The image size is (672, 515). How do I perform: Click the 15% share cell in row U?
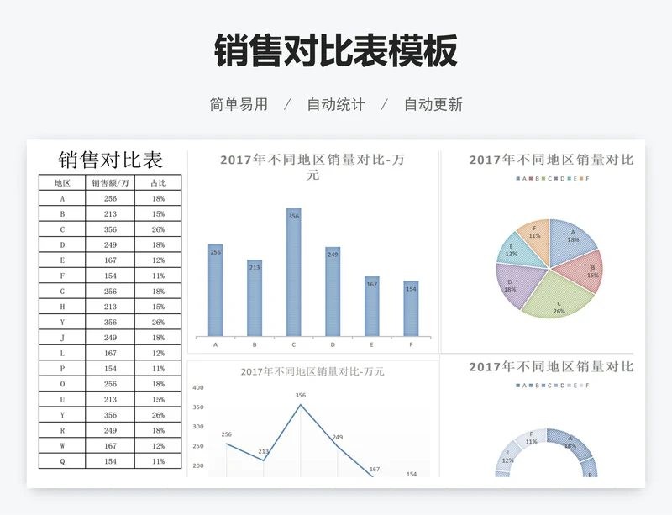(158, 399)
